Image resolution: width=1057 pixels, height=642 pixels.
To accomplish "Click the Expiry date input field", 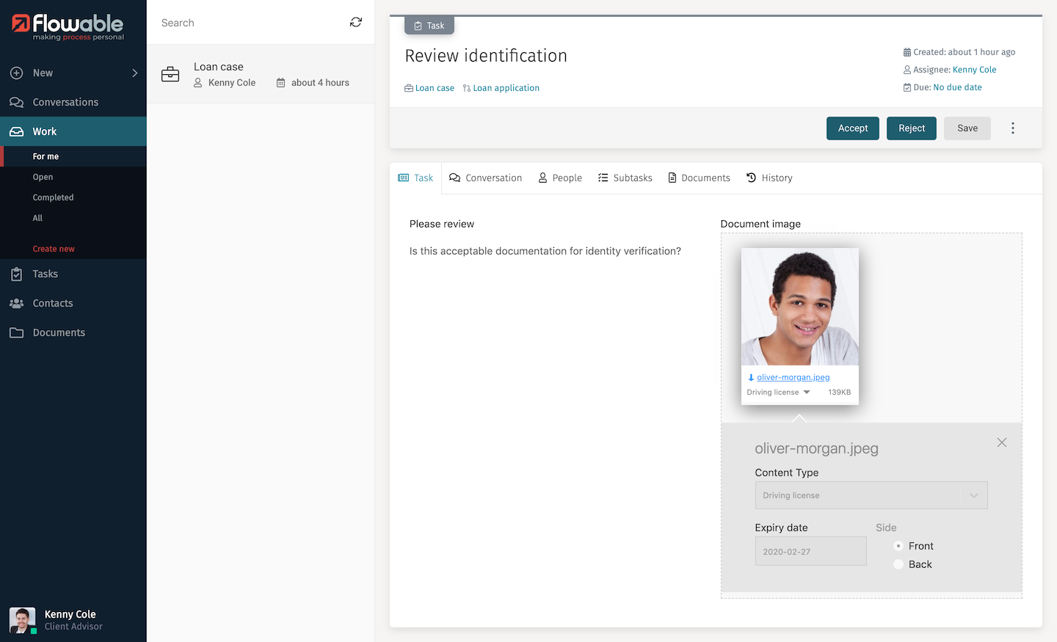I will point(810,552).
